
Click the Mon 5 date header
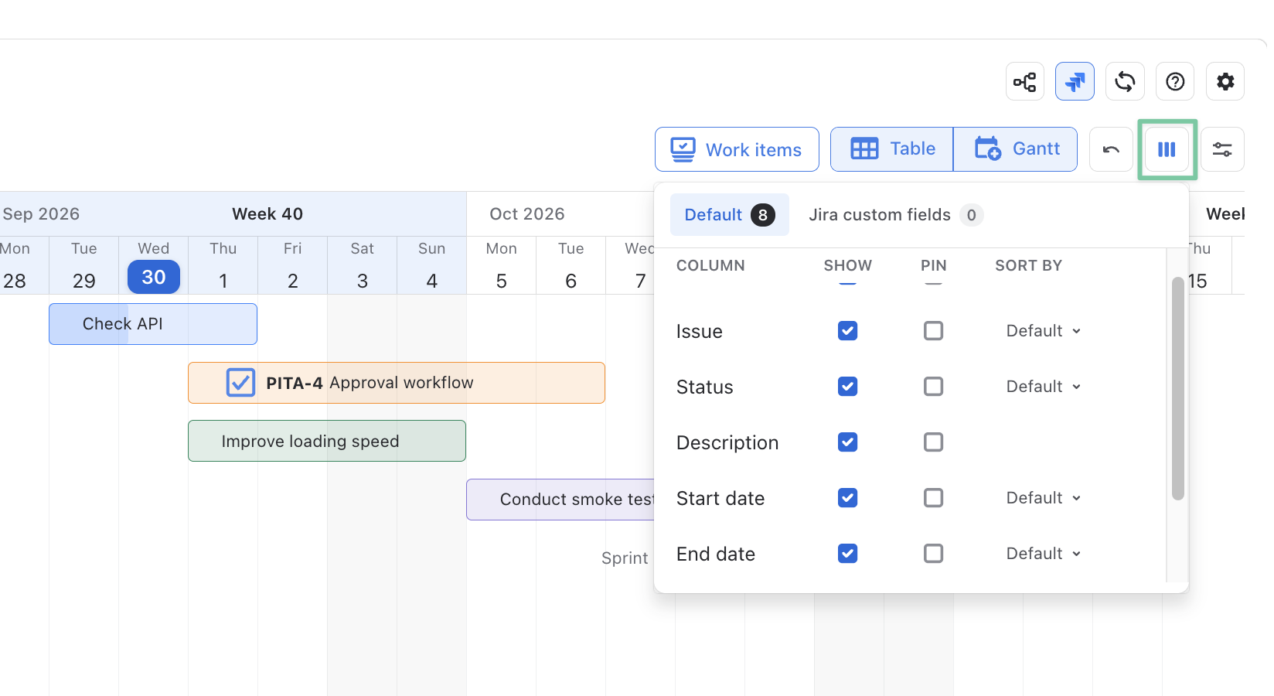tap(501, 265)
